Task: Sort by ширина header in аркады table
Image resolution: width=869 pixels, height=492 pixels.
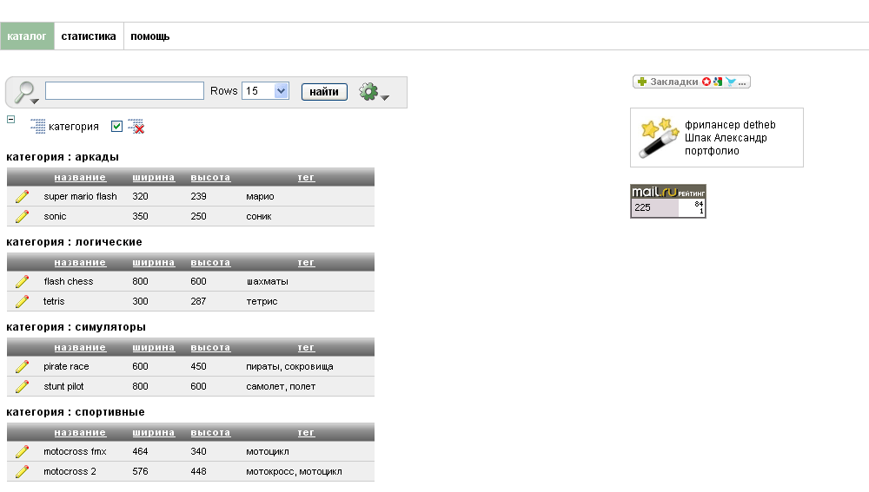Action: tap(154, 178)
